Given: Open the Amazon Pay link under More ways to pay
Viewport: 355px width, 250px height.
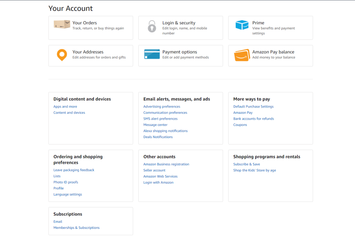Looking at the screenshot, I should 243,113.
